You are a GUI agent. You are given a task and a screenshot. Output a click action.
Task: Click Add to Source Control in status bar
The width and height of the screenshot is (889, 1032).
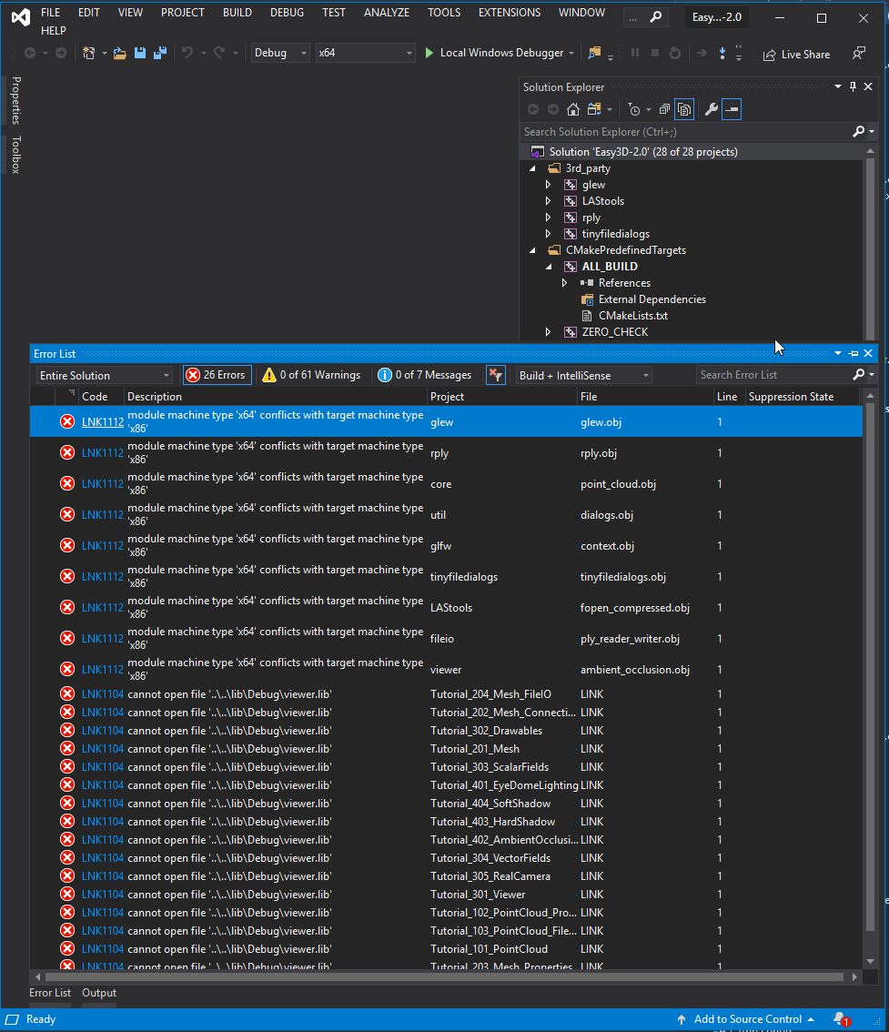coord(748,1019)
